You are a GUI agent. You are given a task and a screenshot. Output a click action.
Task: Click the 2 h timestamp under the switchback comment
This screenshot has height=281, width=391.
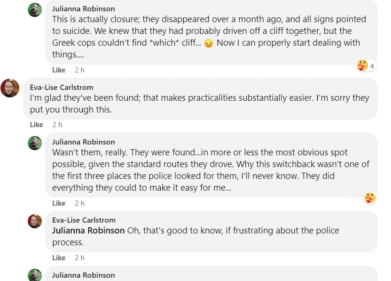[79, 203]
